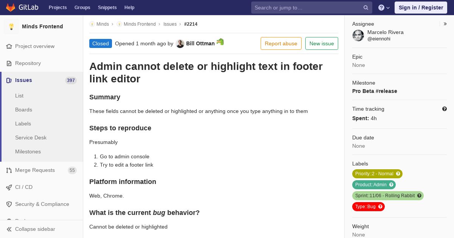Click the #2214 breadcrumb
The height and width of the screenshot is (238, 454).
(191, 24)
